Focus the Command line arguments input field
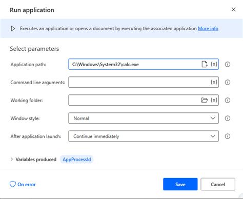 [x=139, y=82]
